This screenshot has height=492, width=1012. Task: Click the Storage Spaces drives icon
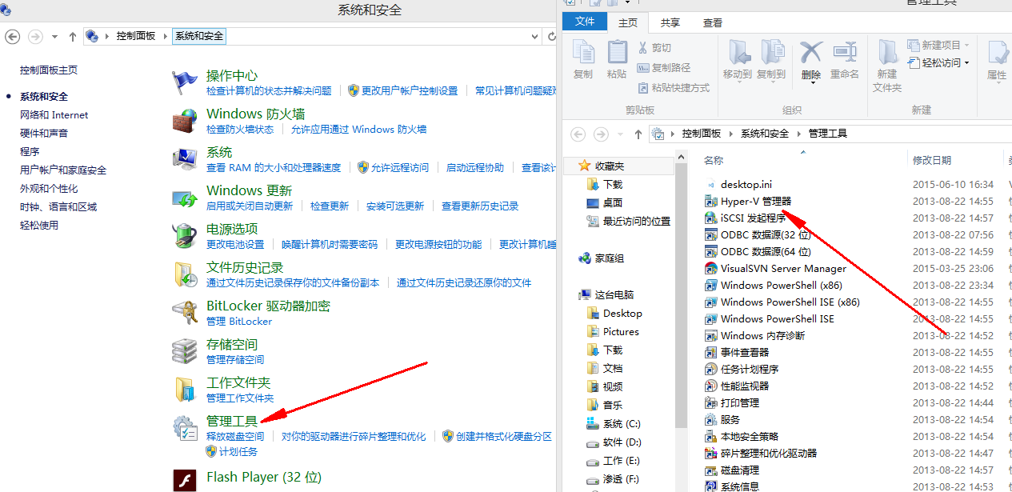pyautogui.click(x=185, y=351)
